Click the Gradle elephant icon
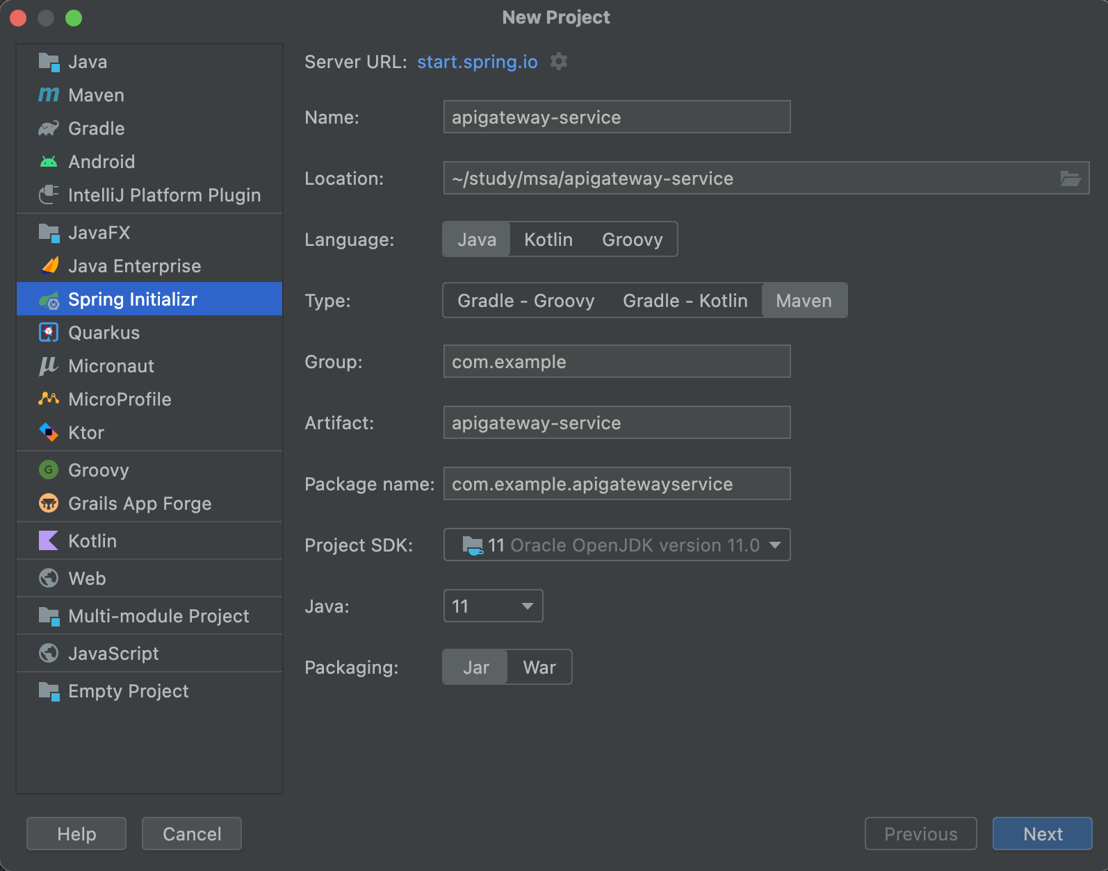The width and height of the screenshot is (1108, 871). (x=49, y=128)
